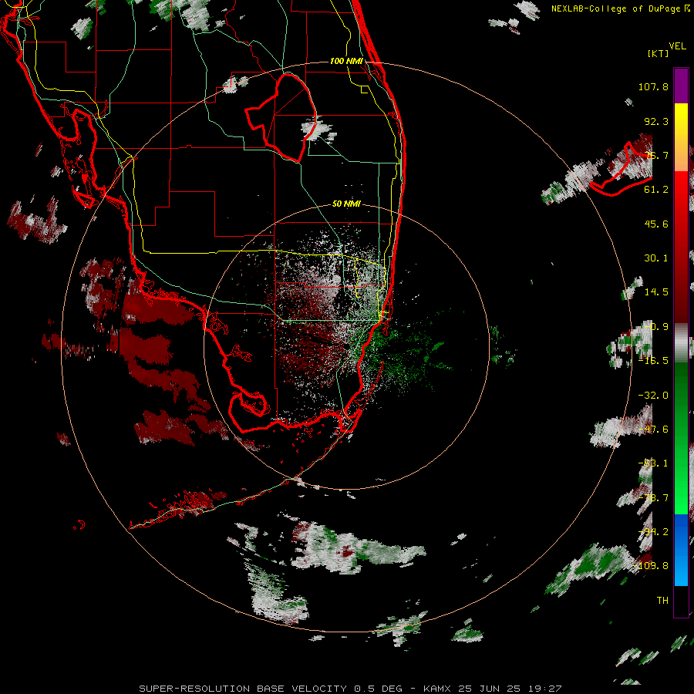694x694 pixels.
Task: Click the 100 NMI range ring label
Action: tap(346, 61)
